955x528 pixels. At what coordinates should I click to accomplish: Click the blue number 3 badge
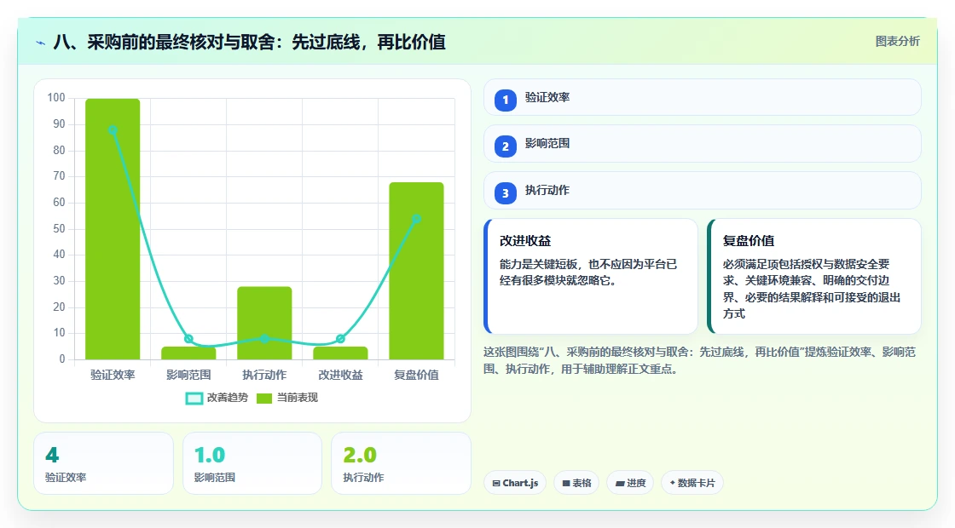505,192
